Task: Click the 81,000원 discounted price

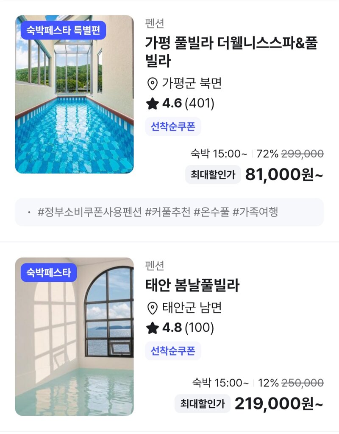Action: 284,175
